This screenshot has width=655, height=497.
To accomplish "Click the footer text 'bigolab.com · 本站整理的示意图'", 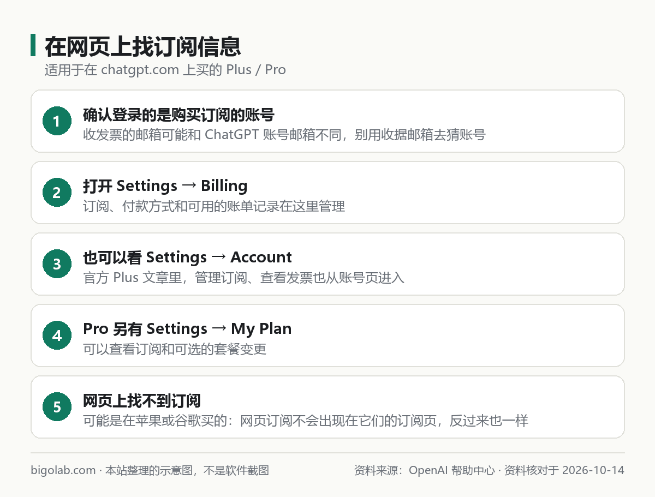I will point(150,470).
